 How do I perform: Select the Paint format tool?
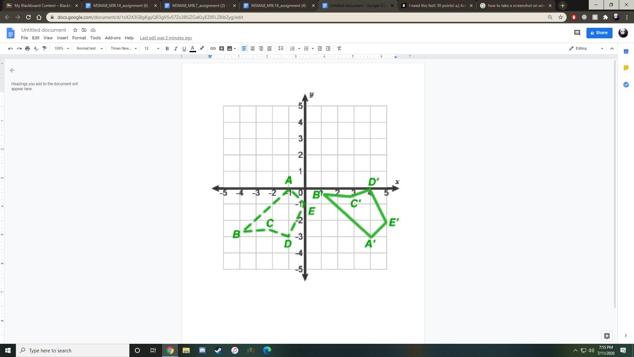(x=45, y=49)
